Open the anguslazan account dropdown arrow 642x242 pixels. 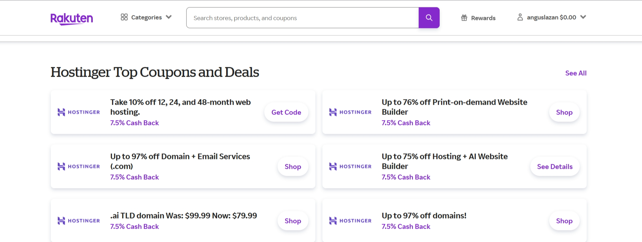(583, 17)
